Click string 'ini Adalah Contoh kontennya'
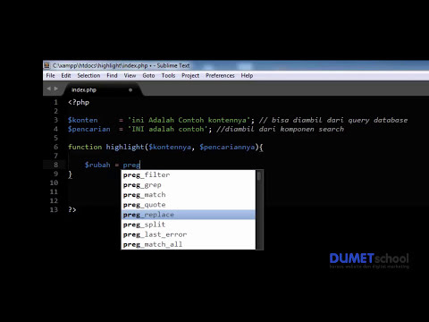The width and height of the screenshot is (429, 322). pos(189,120)
